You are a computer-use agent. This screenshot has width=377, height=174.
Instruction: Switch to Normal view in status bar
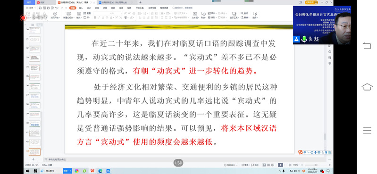click(264, 165)
